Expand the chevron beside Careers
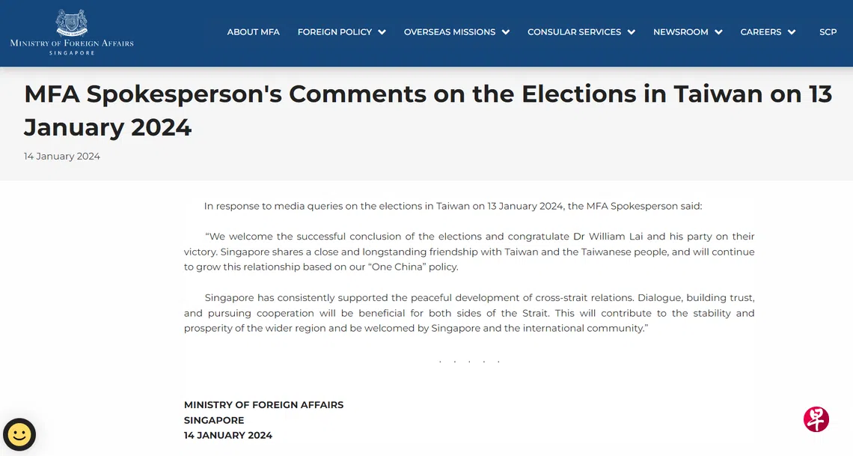The height and width of the screenshot is (456, 853). pos(792,32)
